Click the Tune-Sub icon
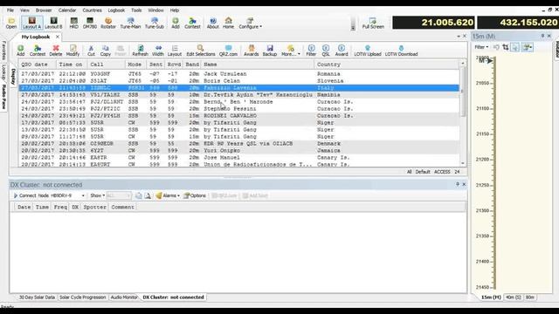 click(155, 24)
